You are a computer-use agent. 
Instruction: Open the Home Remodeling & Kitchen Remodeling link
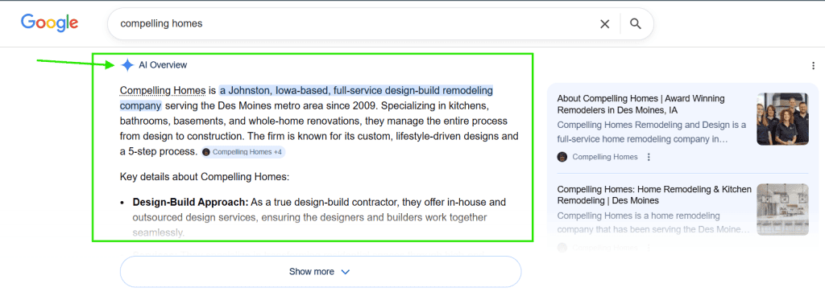[654, 195]
